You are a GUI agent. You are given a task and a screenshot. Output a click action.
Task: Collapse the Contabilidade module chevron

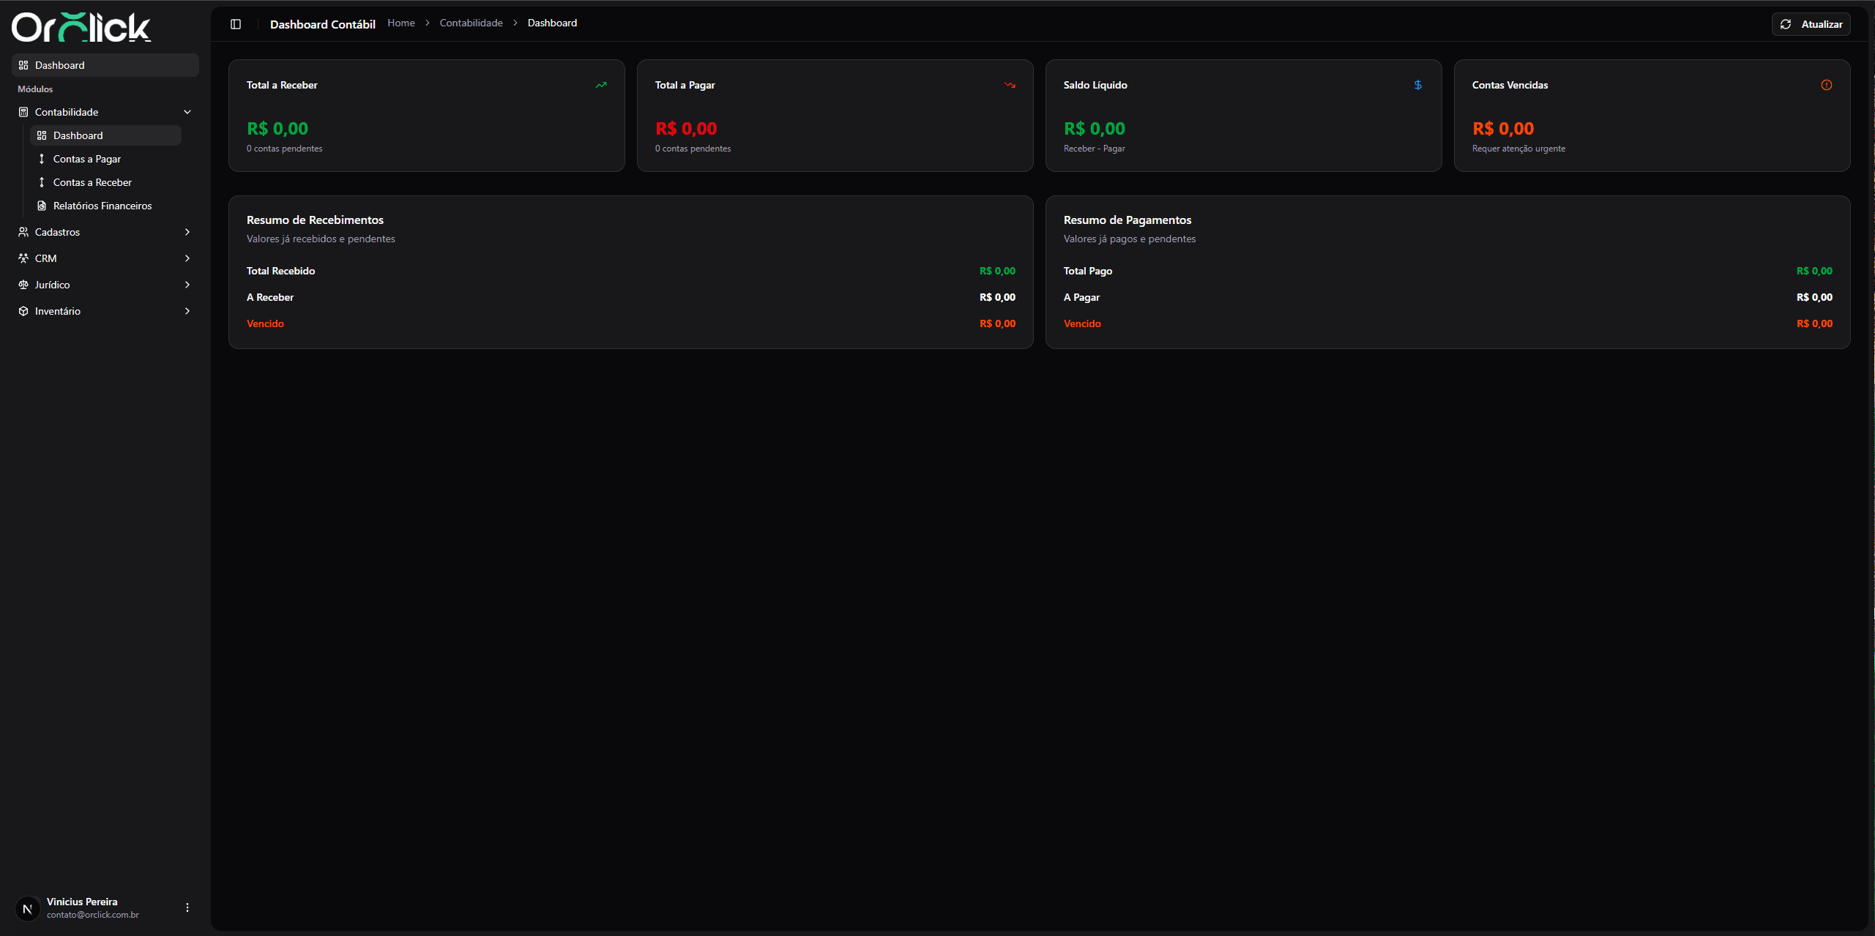point(187,112)
